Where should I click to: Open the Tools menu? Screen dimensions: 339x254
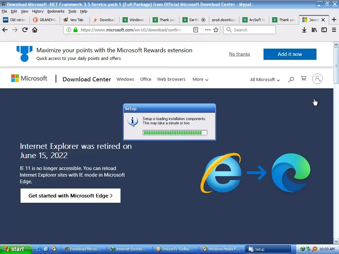72,11
